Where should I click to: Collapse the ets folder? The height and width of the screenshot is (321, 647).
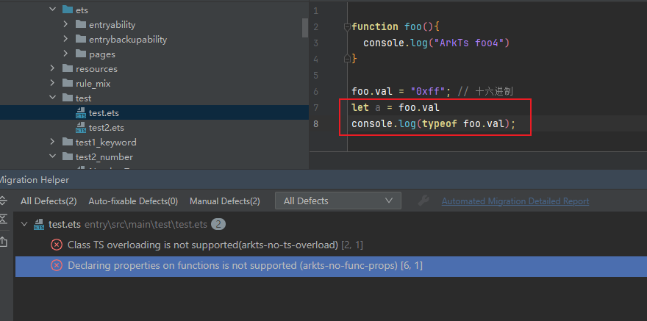click(52, 10)
